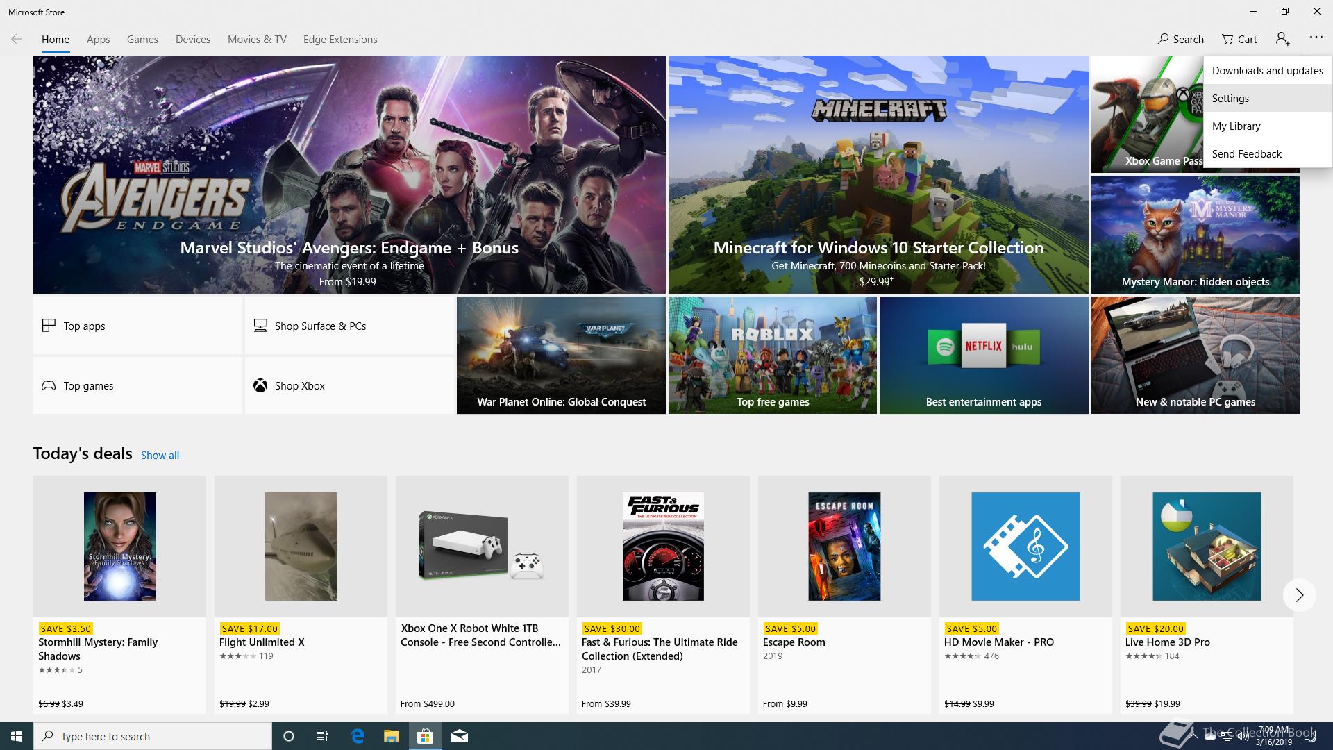Choose Settings in the dropdown menu
This screenshot has height=750, width=1333.
point(1267,98)
